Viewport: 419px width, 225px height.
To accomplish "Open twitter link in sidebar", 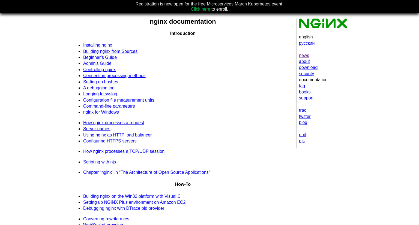I will click(x=305, y=117).
